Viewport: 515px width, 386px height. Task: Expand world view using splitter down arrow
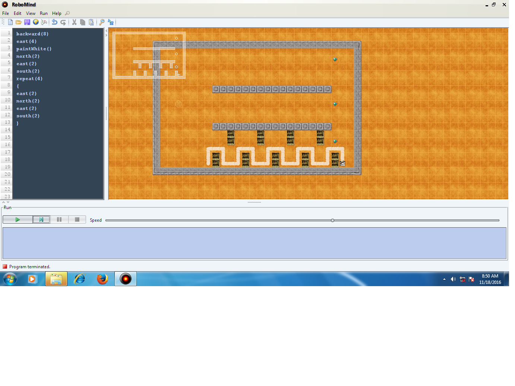point(8,202)
